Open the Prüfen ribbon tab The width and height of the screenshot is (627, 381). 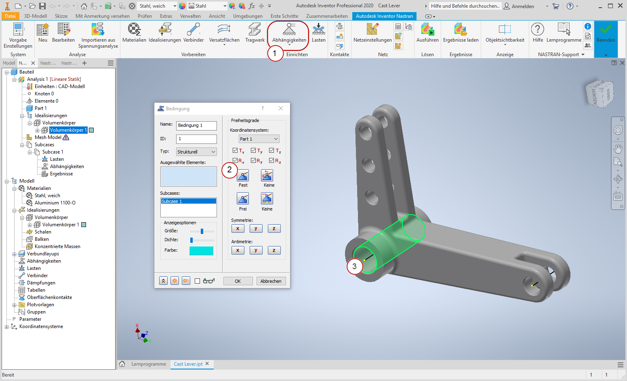tap(145, 16)
